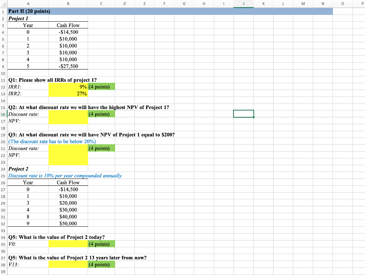The height and width of the screenshot is (275, 365).
Task: Select the yellow IRR1 cell showing 9%
Action: pos(68,87)
